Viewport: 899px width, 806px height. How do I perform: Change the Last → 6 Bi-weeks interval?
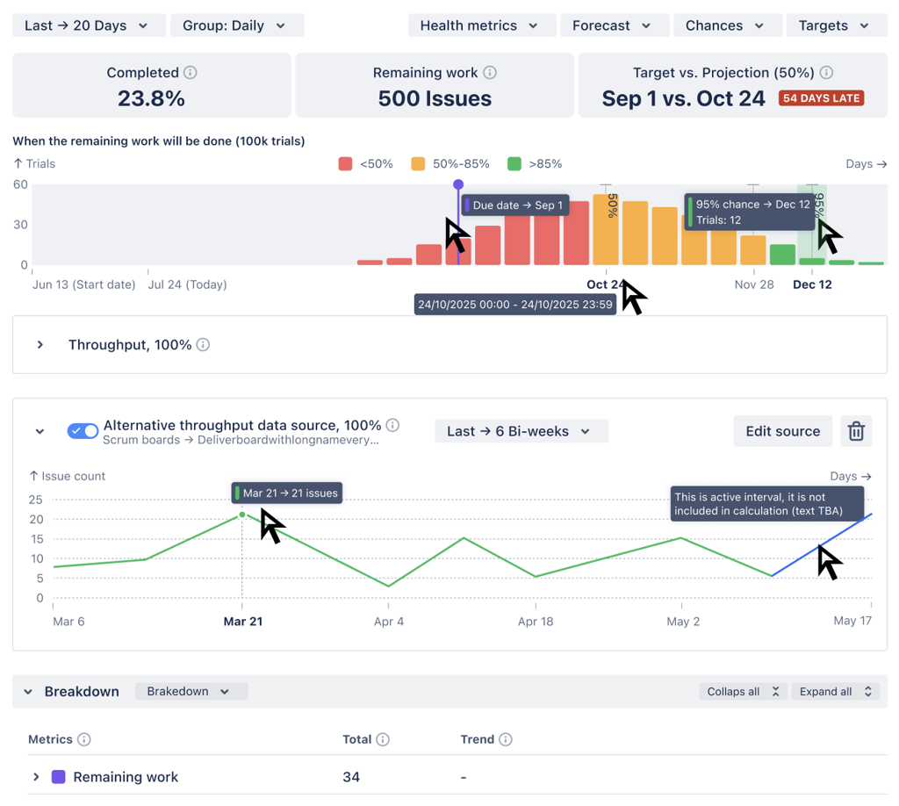click(x=521, y=430)
